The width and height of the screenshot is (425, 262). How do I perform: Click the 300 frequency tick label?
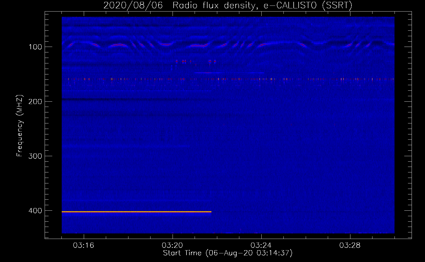[x=35, y=156]
